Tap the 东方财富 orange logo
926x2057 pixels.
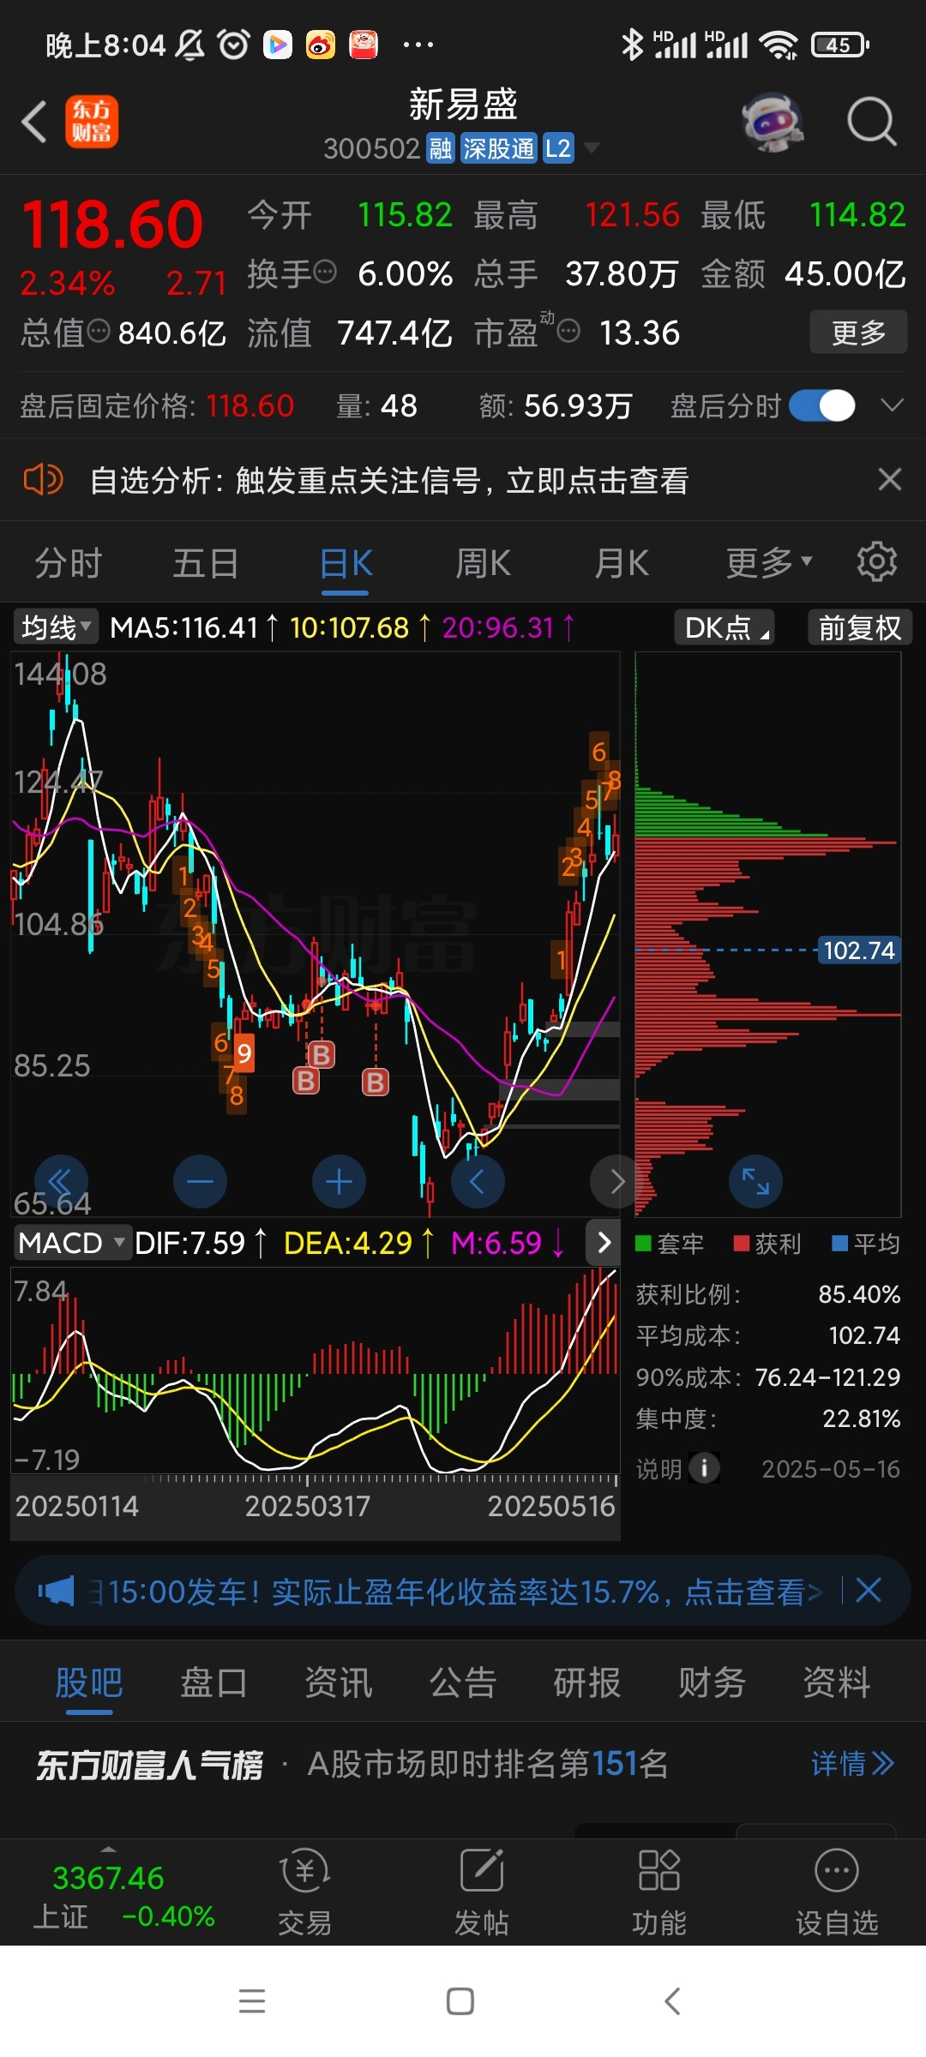[92, 122]
